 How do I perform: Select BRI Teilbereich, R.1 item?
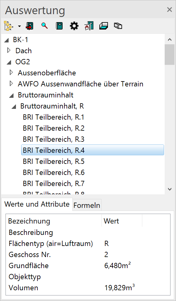53,117
